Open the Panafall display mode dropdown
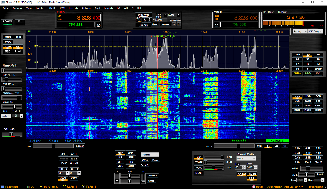This screenshot has height=189, width=327. tap(150, 155)
